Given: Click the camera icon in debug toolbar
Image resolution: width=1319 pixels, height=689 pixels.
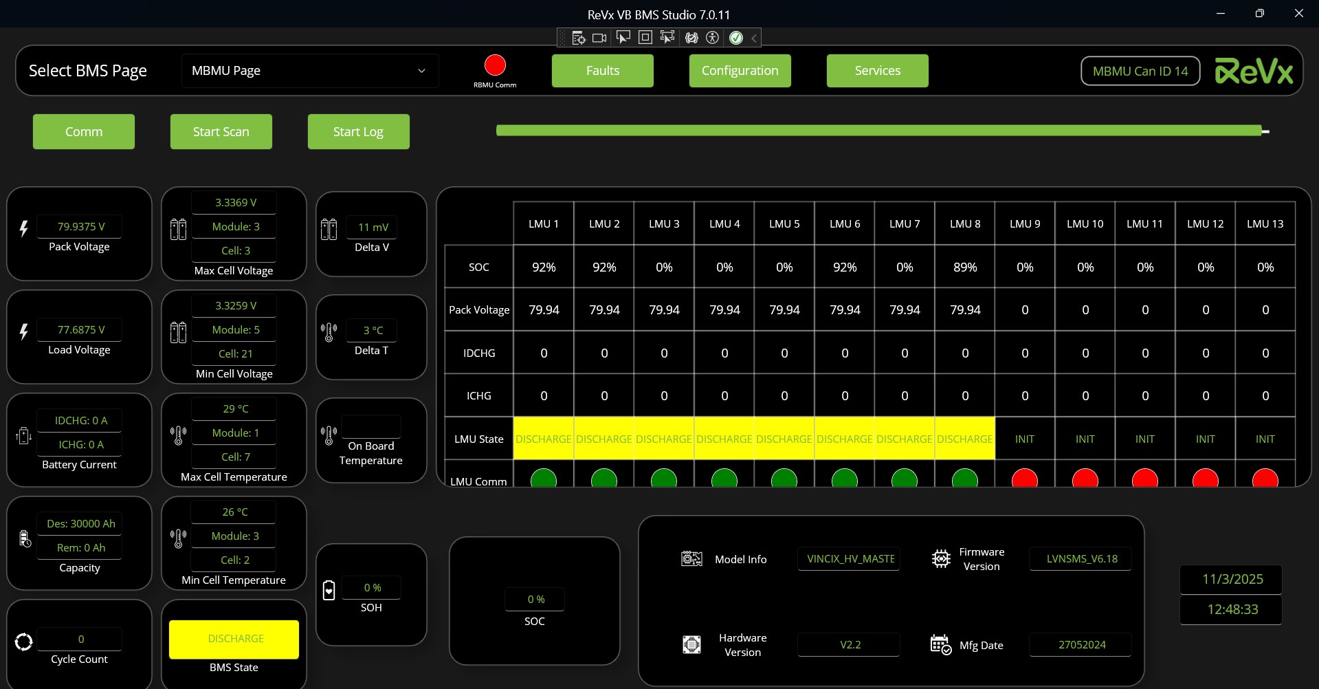Looking at the screenshot, I should coord(599,38).
